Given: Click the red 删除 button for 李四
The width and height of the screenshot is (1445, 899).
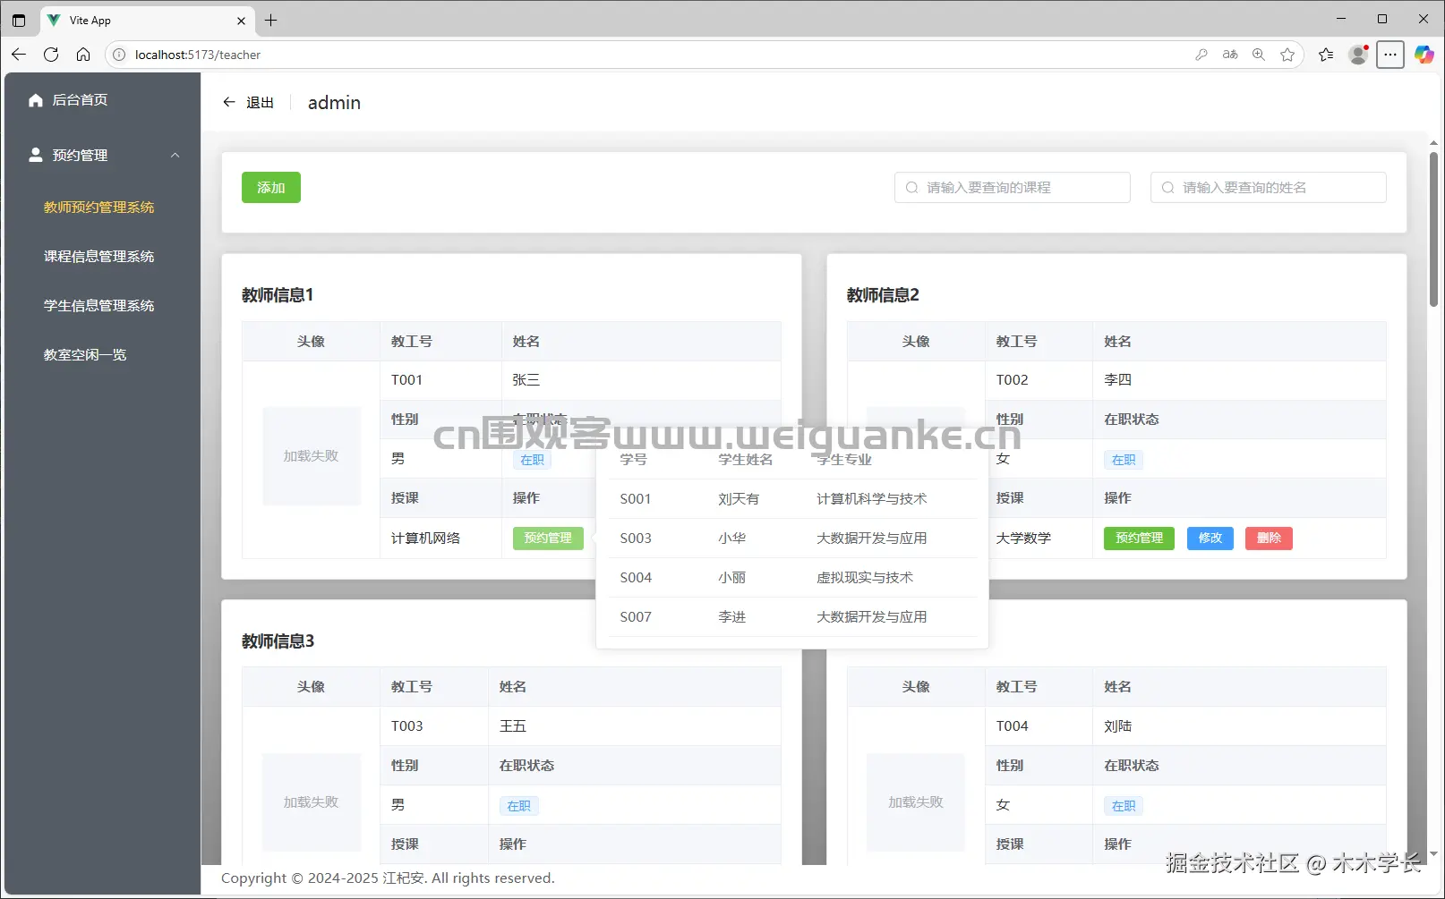Looking at the screenshot, I should (1269, 539).
